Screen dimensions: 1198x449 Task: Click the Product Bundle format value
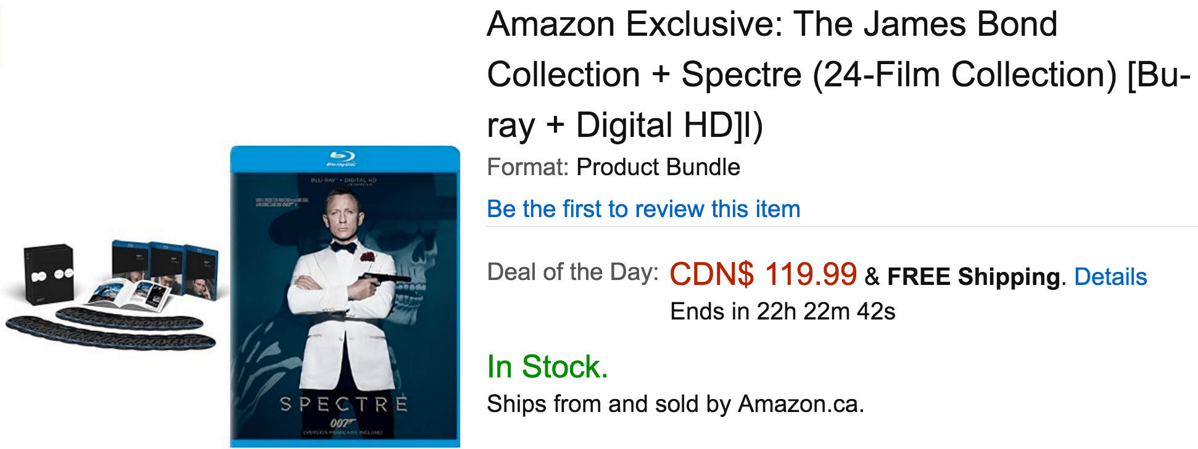coord(657,166)
